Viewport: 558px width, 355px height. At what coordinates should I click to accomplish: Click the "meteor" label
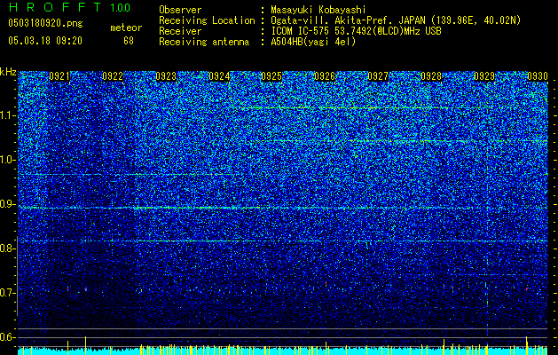click(x=126, y=28)
